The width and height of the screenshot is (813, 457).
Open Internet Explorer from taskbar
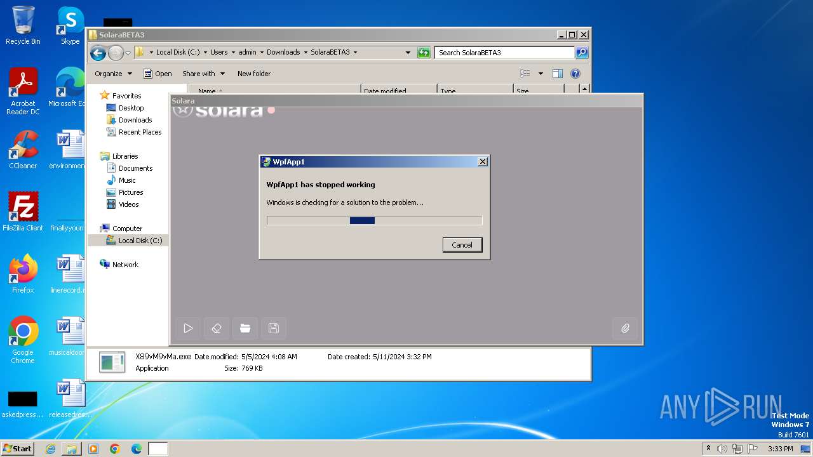click(x=50, y=449)
